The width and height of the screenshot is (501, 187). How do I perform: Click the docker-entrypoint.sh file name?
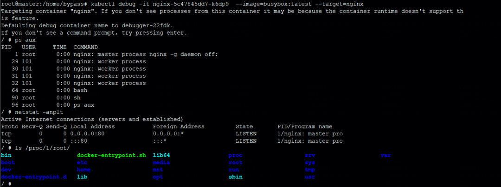111,156
